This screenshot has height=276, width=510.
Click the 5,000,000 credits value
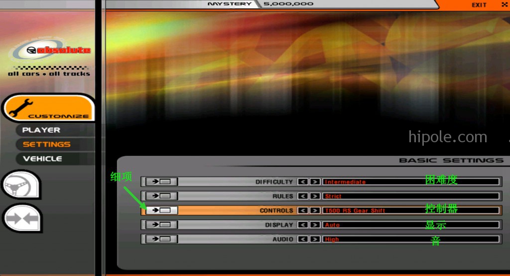[x=288, y=4]
